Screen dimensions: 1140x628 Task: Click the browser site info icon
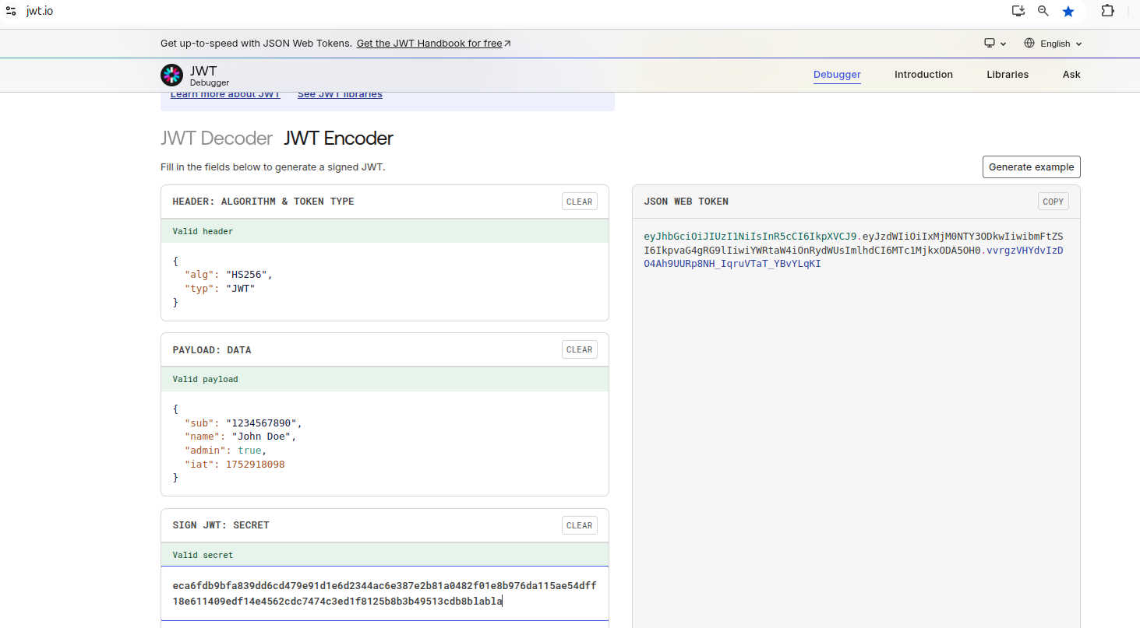[x=11, y=11]
